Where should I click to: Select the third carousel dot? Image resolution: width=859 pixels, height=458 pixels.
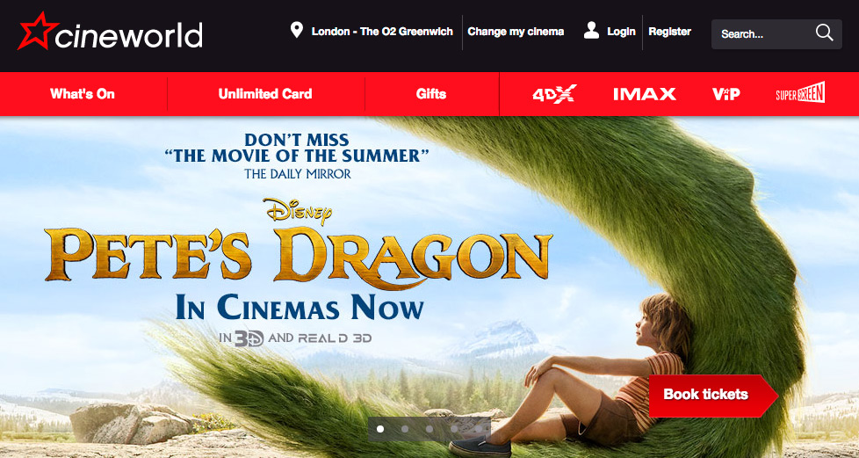tap(429, 429)
